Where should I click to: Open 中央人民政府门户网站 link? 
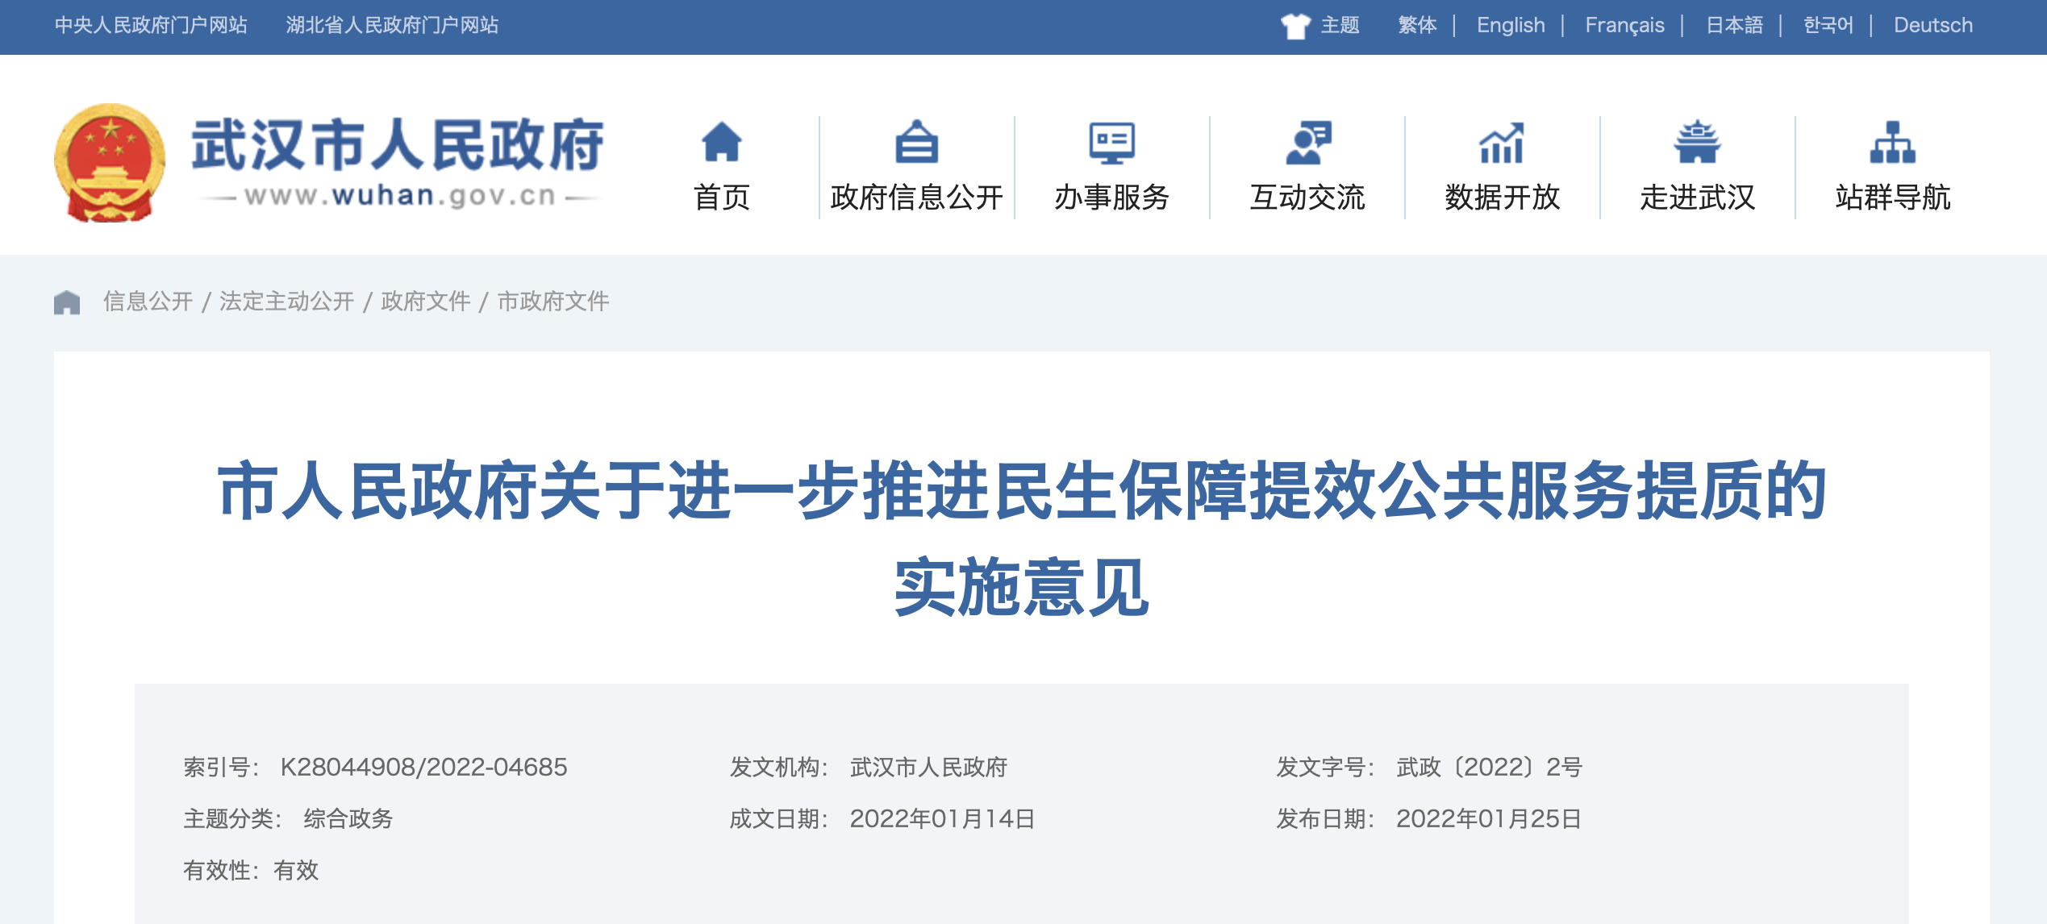[151, 26]
